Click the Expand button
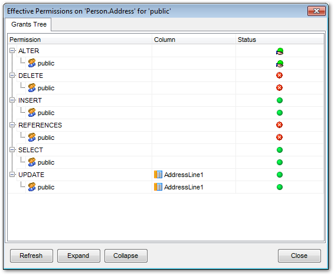334x275 pixels. pos(78,256)
